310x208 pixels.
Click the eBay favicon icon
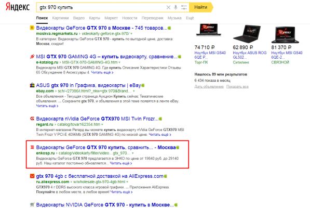[32, 85]
